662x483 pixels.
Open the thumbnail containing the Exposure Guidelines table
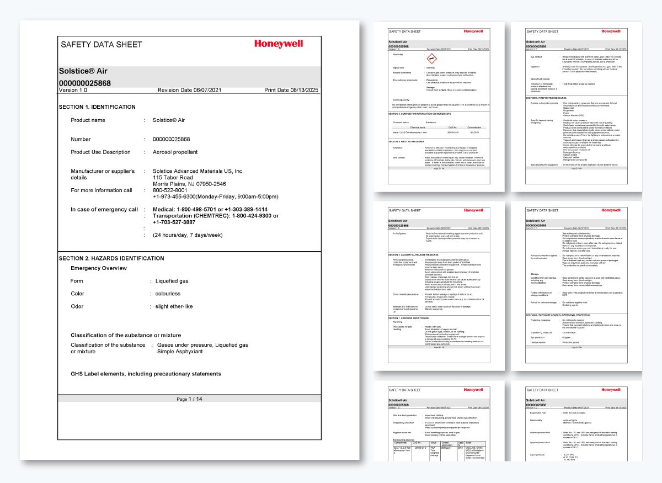coord(439,421)
